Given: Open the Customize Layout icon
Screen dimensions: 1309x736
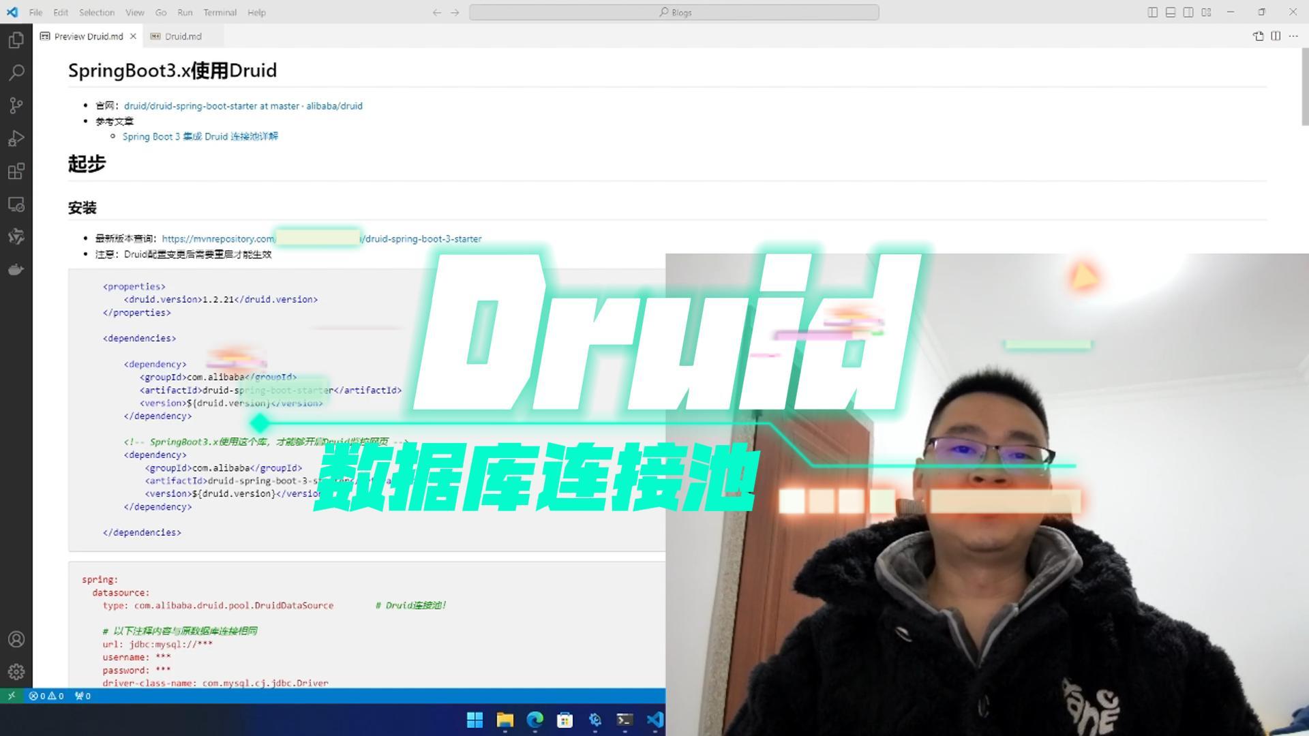Looking at the screenshot, I should pos(1206,12).
